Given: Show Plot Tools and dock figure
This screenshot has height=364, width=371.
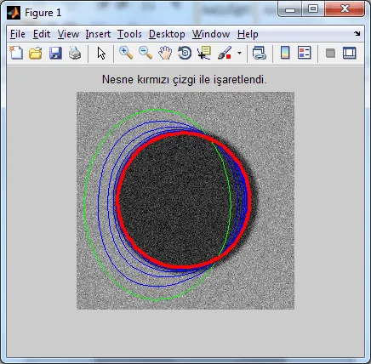Looking at the screenshot, I should [350, 53].
